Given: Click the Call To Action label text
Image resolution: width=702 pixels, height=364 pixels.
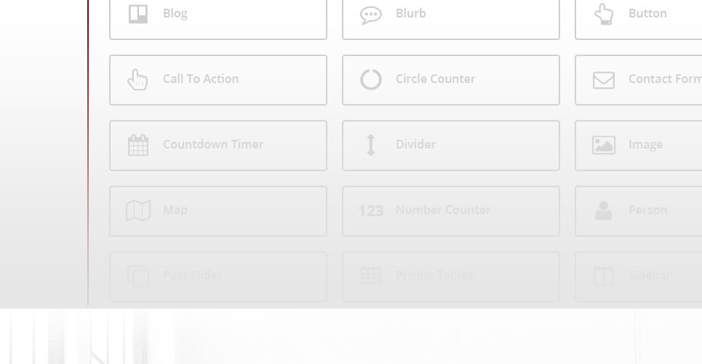Looking at the screenshot, I should (x=201, y=79).
